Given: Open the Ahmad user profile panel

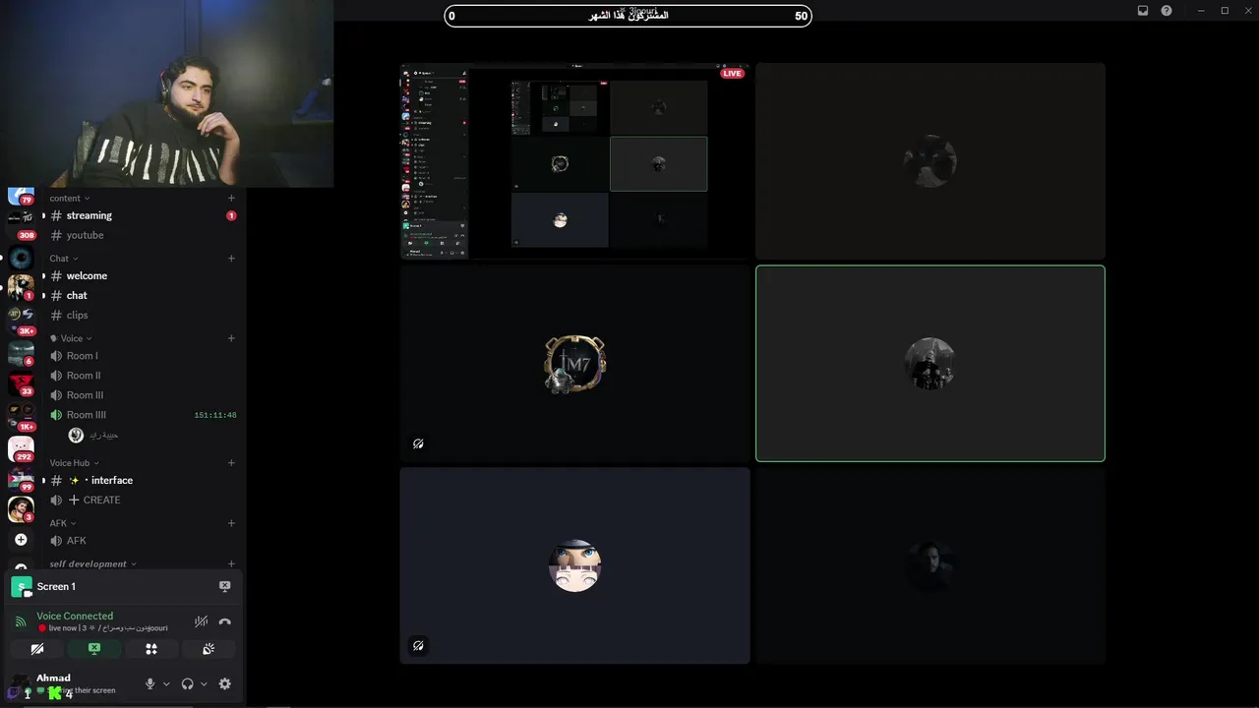Looking at the screenshot, I should (74, 683).
